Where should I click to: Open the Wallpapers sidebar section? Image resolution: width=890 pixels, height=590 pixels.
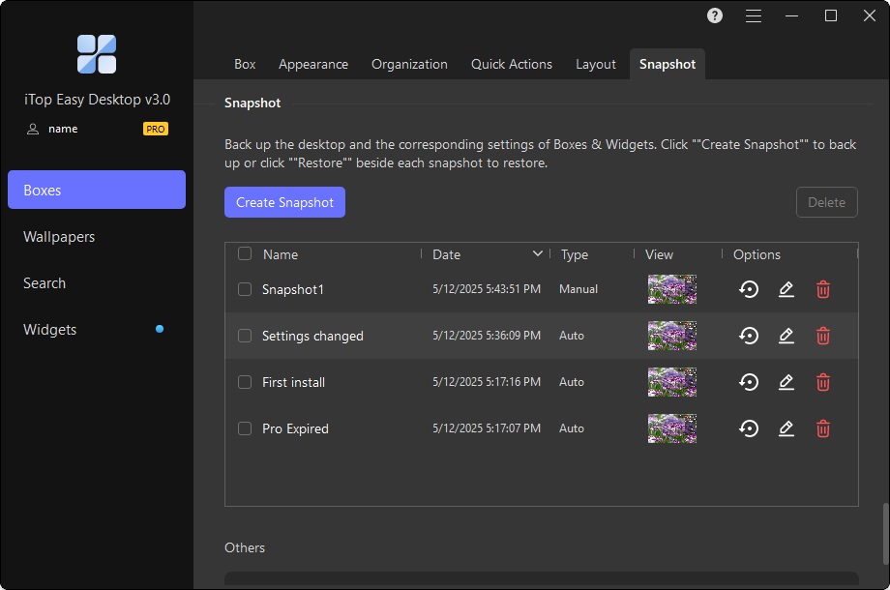97,237
